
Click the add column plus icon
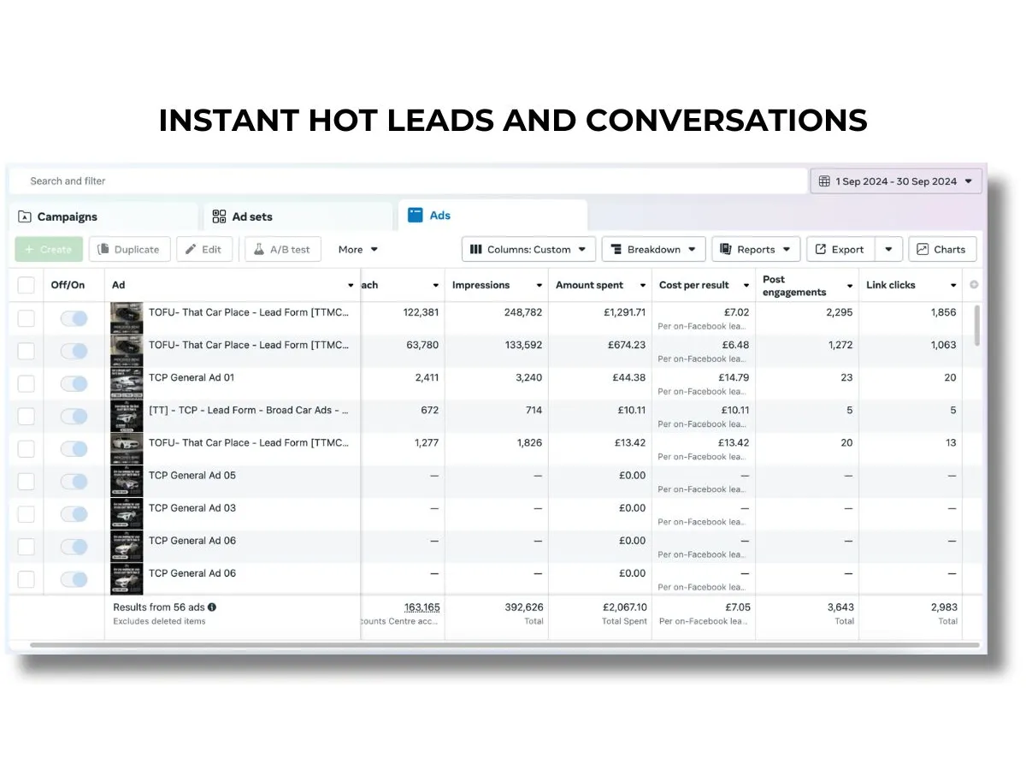[973, 285]
